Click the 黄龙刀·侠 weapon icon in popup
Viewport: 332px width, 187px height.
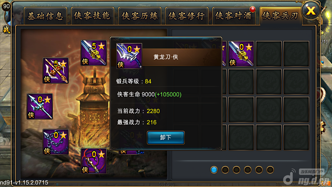[129, 56]
